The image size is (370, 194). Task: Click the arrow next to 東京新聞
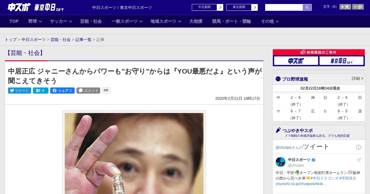255,7
